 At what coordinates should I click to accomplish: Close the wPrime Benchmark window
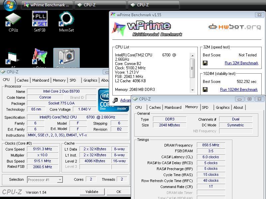coord(259,15)
